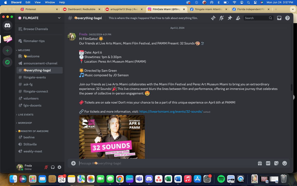Screen dimensions: 297x186
Task: Toggle the member list visibility
Action: click(238, 18)
